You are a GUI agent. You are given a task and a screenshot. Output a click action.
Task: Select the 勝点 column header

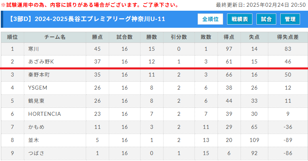point(97,37)
